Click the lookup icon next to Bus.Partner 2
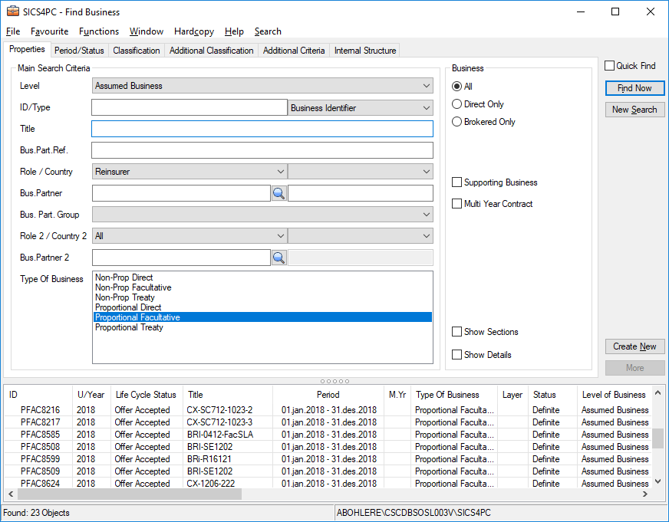Viewport: 669px width, 522px height. tap(278, 258)
